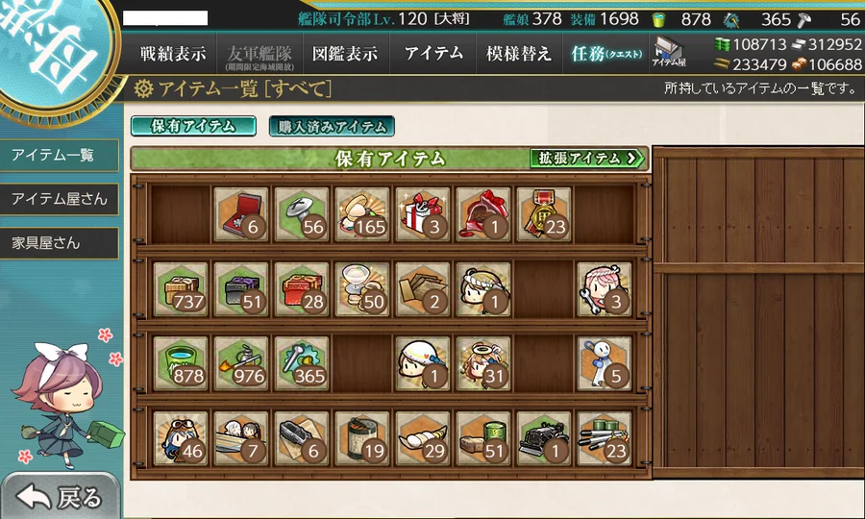Click the 戻る back button
The height and width of the screenshot is (519, 865).
coord(60,496)
